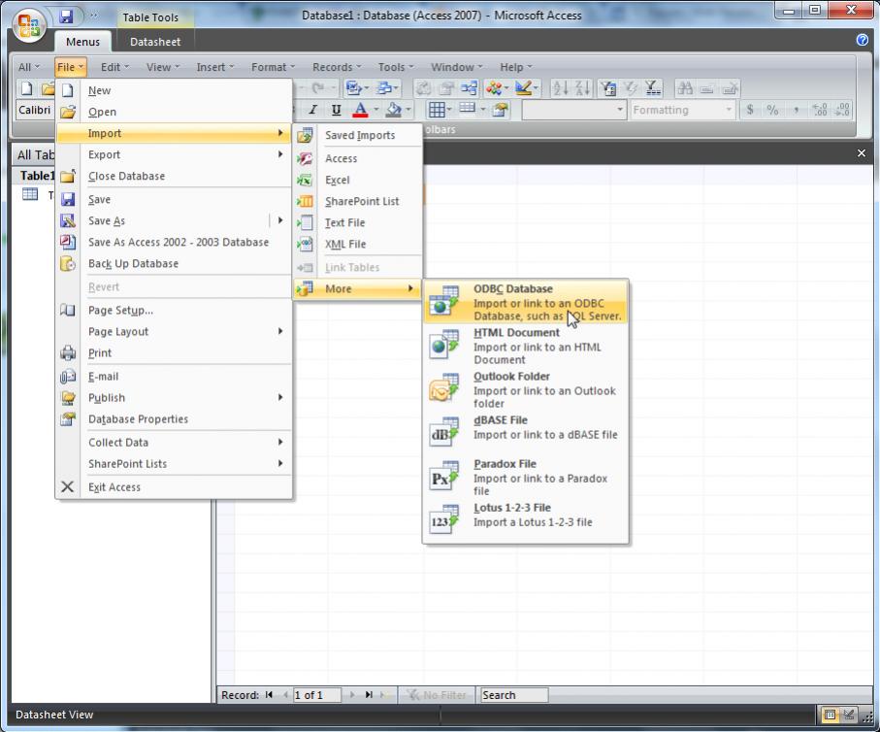
Task: Choose E-mail in File menu
Action: 174,377
